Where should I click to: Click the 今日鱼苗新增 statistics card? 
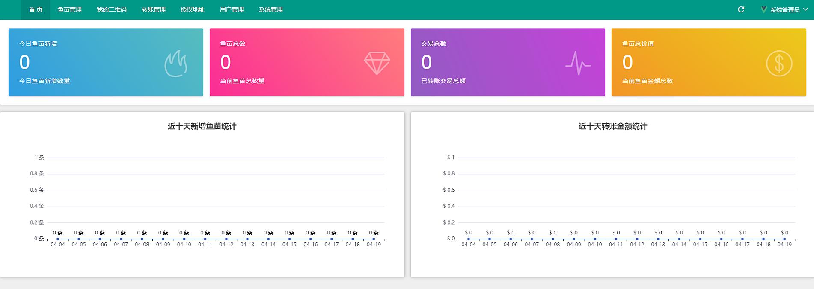click(x=106, y=62)
